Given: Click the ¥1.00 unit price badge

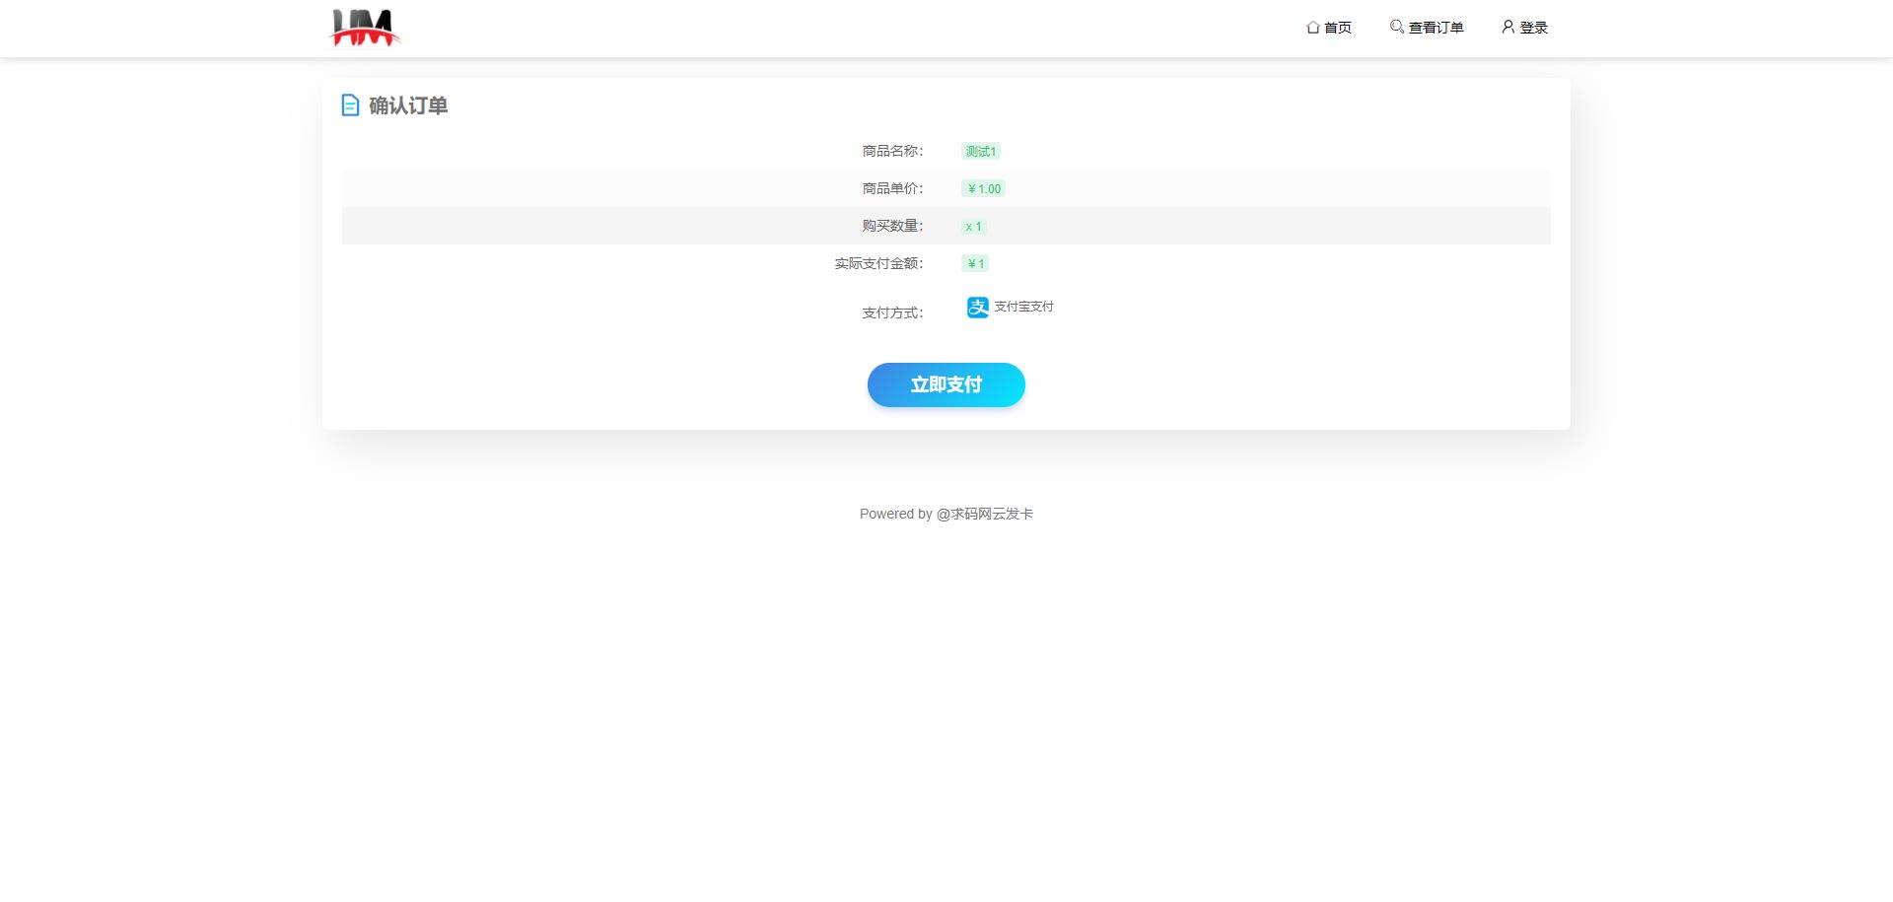Looking at the screenshot, I should tap(983, 188).
